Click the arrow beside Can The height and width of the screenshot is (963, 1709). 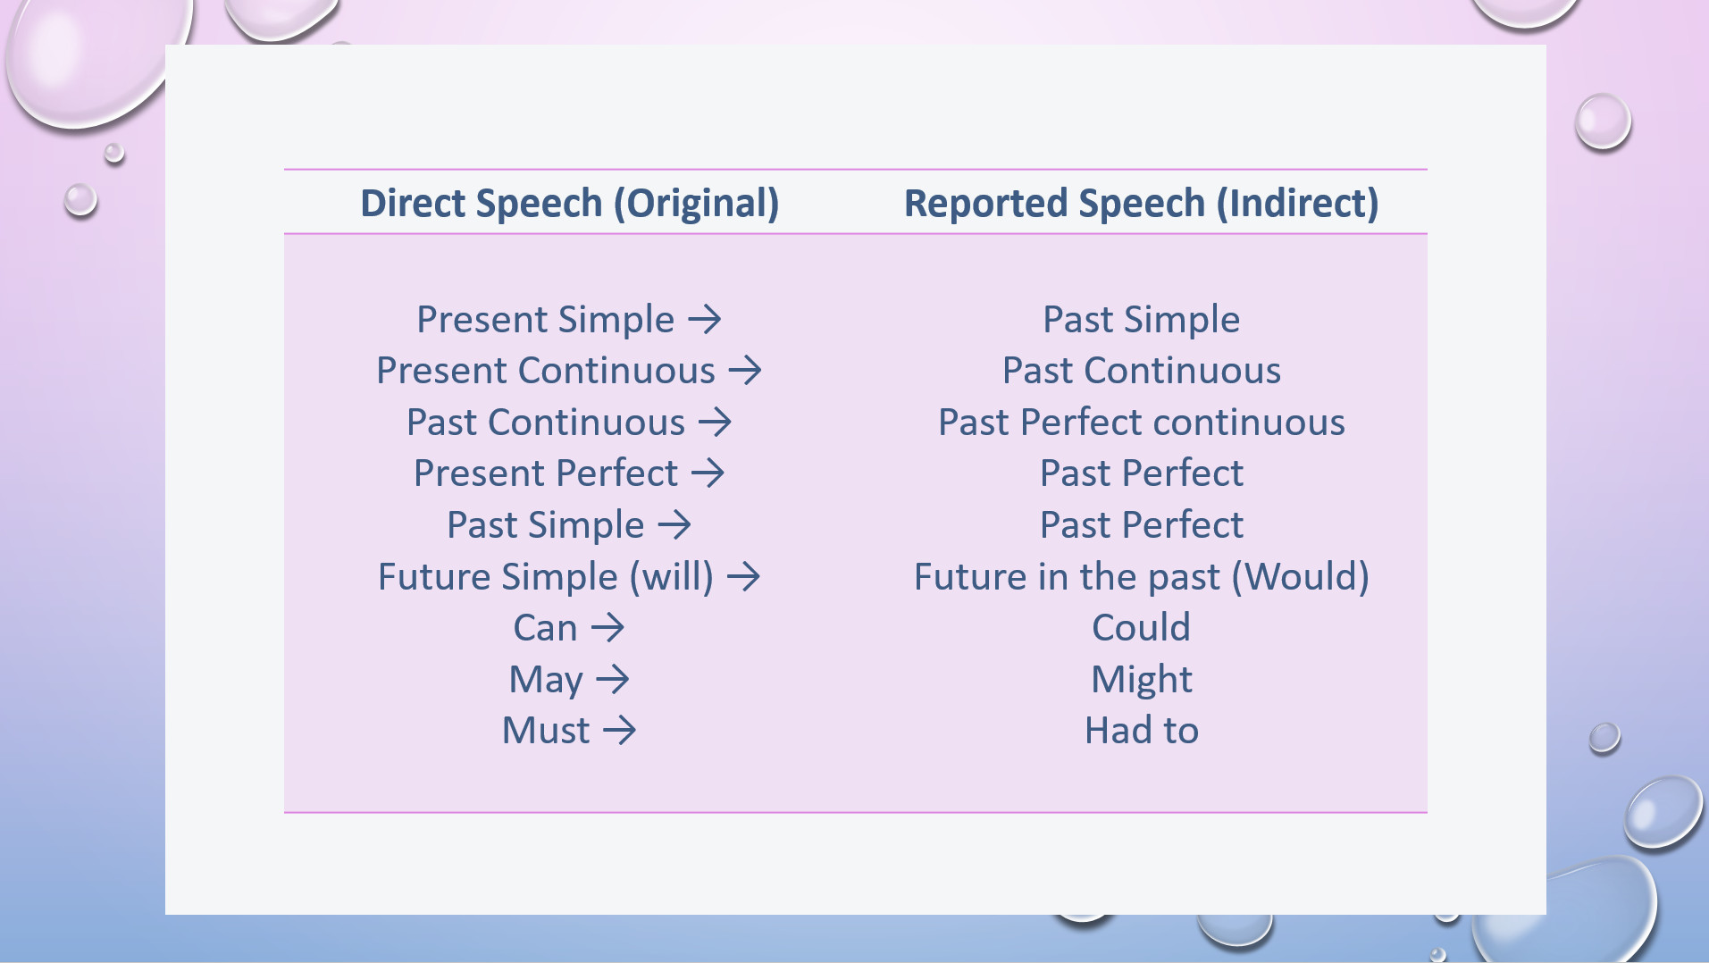[x=608, y=628]
